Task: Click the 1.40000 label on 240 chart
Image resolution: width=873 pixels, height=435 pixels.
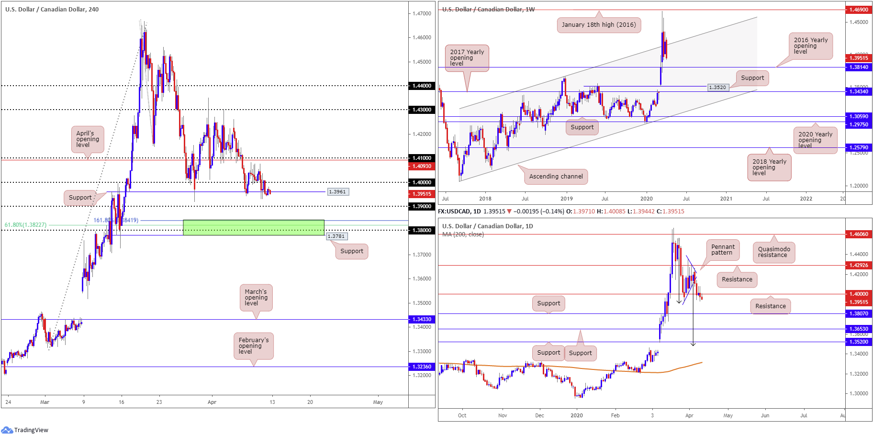Action: (422, 182)
